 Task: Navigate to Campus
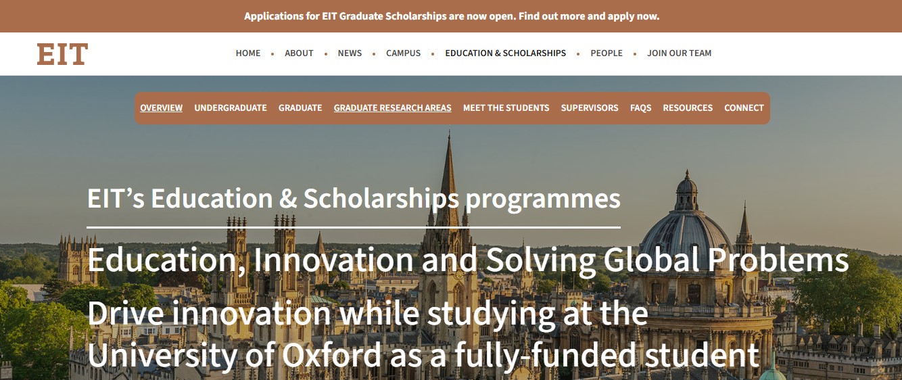coord(403,53)
